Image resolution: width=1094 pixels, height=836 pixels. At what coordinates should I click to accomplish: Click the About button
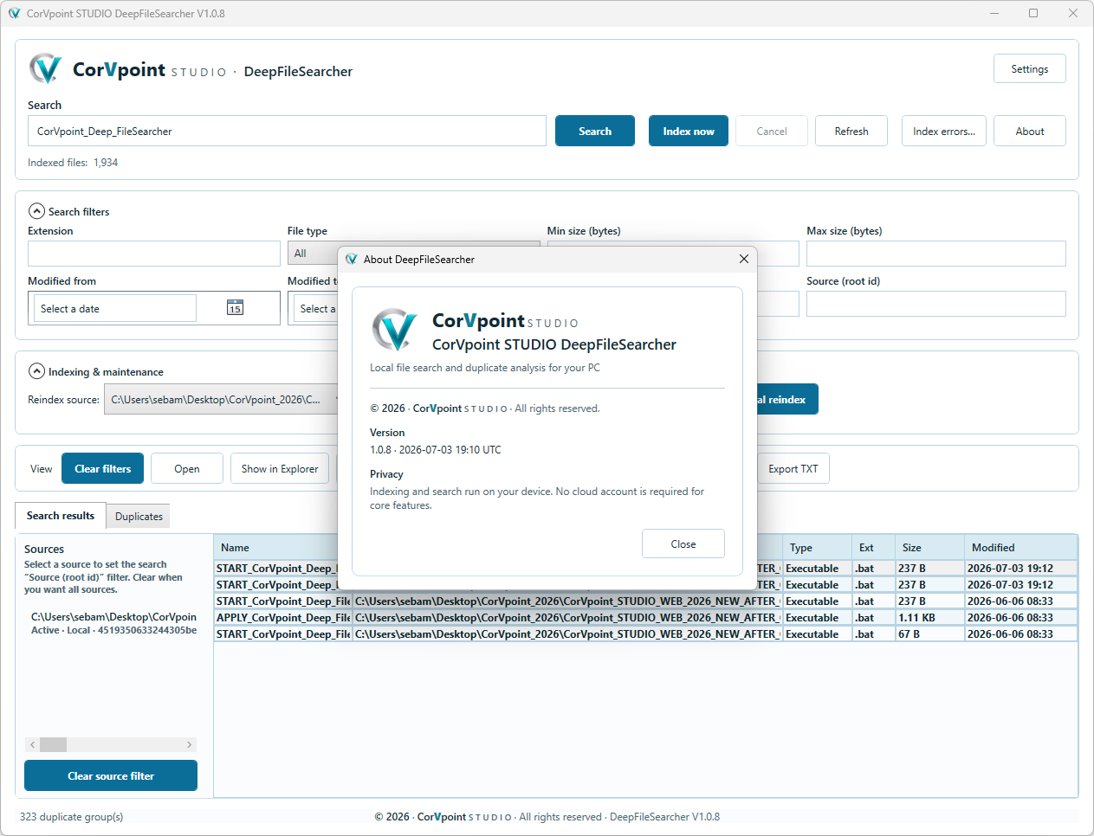tap(1029, 131)
